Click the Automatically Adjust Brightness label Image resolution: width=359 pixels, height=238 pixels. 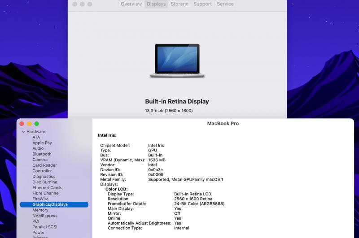pos(140,223)
